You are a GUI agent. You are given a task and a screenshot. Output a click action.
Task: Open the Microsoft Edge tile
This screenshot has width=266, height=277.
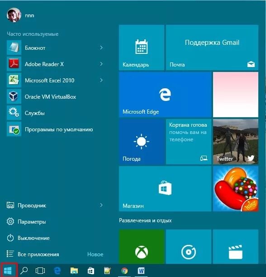165,95
